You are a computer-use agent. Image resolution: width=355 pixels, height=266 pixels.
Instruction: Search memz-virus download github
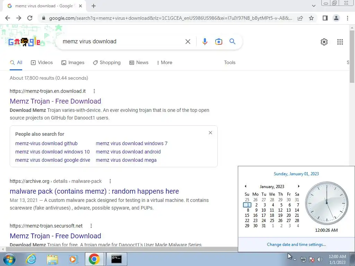click(x=46, y=143)
